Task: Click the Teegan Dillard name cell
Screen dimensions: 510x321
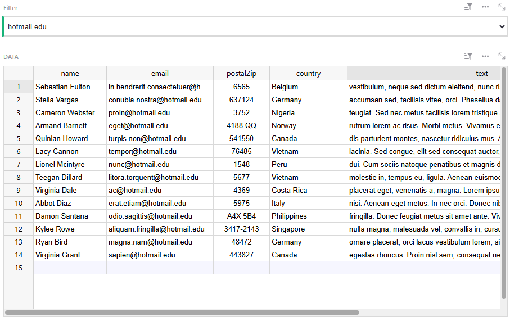Action: click(70, 177)
